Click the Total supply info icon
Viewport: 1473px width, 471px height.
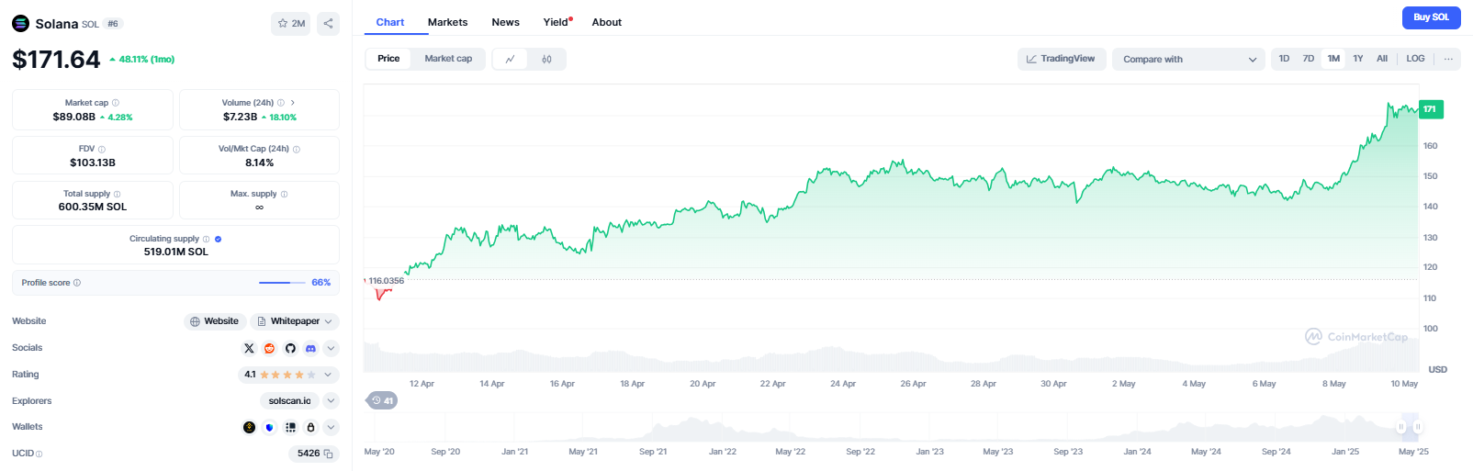(118, 194)
